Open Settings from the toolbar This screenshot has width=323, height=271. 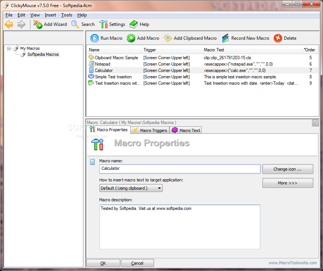tap(112, 24)
